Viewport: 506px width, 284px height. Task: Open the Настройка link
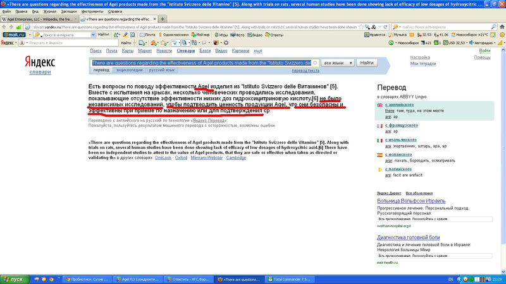420,57
